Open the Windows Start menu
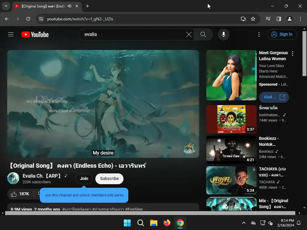 [127, 223]
